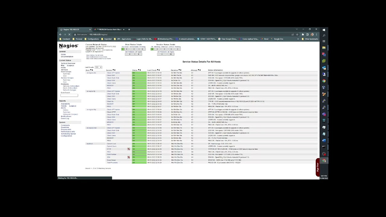Viewport: 386px width, 217px height.
Task: Open Windows taskbar search
Action: (x=324, y=36)
